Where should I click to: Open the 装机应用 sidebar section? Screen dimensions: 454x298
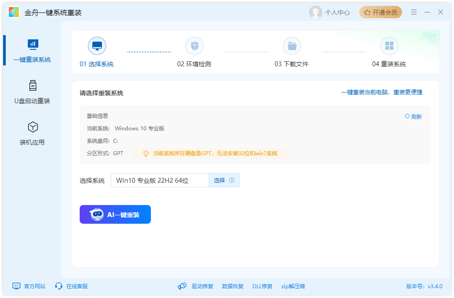[32, 127]
